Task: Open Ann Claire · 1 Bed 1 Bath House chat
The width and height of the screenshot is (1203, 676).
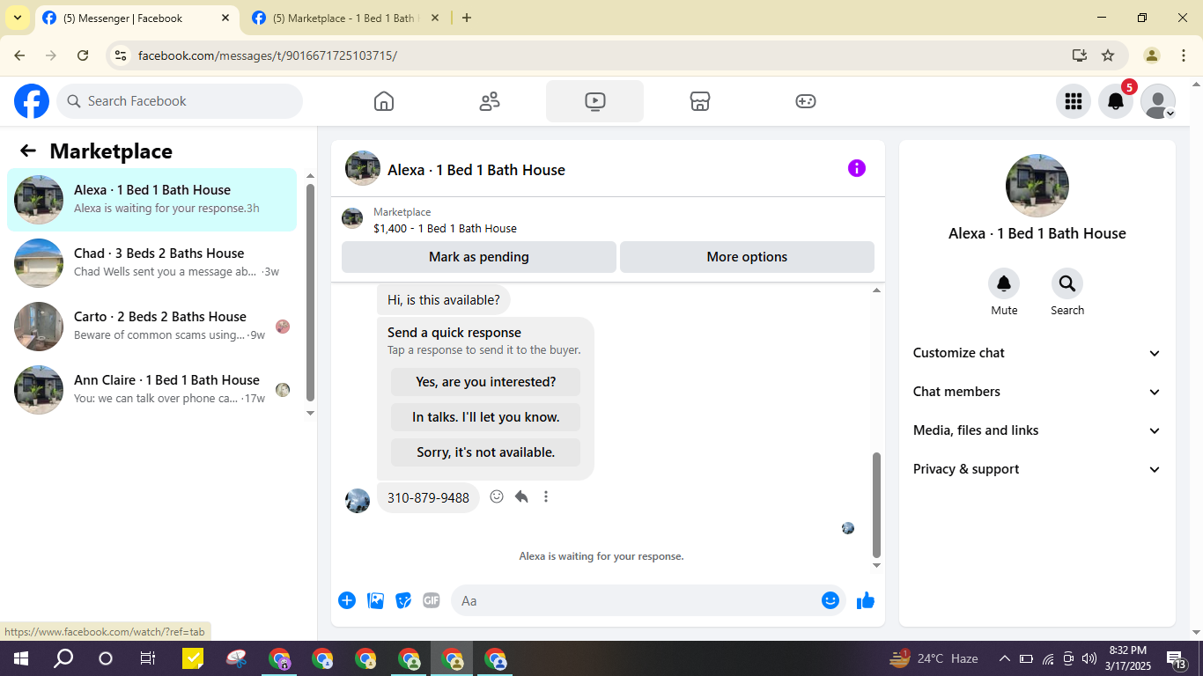Action: click(152, 390)
